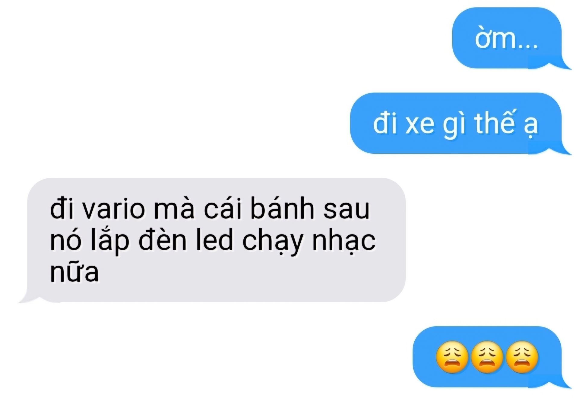Screen dimensions: 579x401
Task: Click the word 'nữa' on the last line
Action: pyautogui.click(x=74, y=272)
